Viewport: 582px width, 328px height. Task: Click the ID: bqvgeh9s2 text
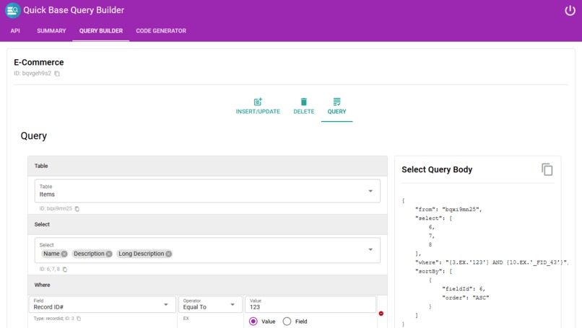pyautogui.click(x=32, y=74)
